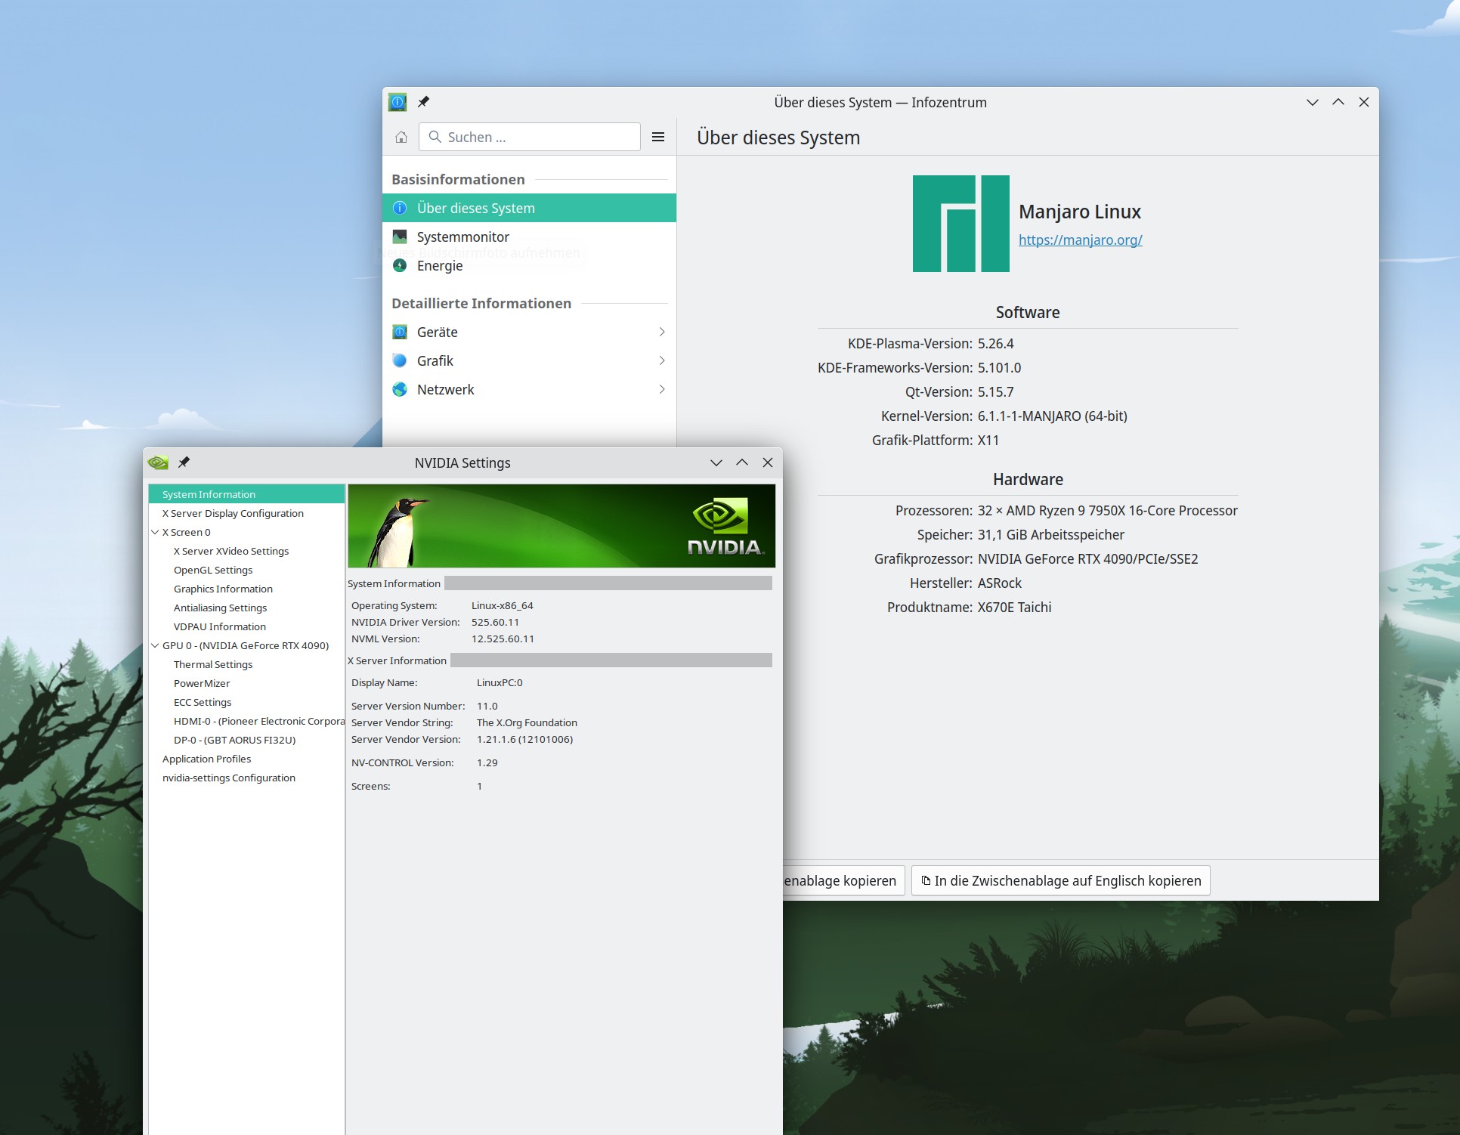Expand the Netzwerk category
Screen dimensions: 1460x1135
[x=529, y=390]
